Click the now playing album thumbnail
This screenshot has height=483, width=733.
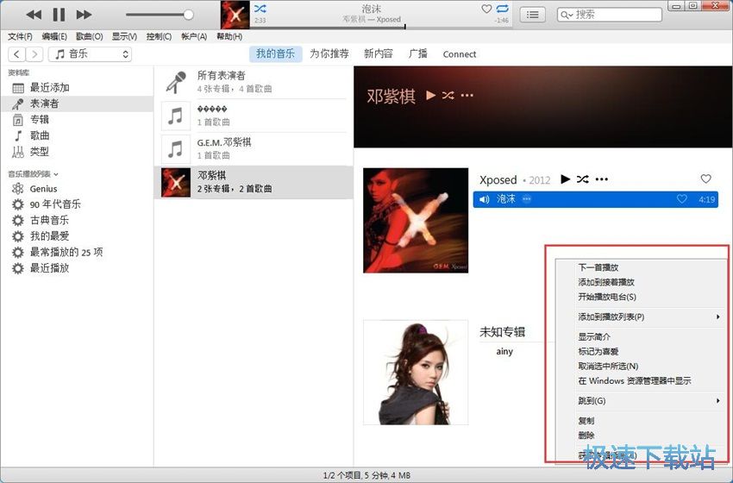point(235,15)
